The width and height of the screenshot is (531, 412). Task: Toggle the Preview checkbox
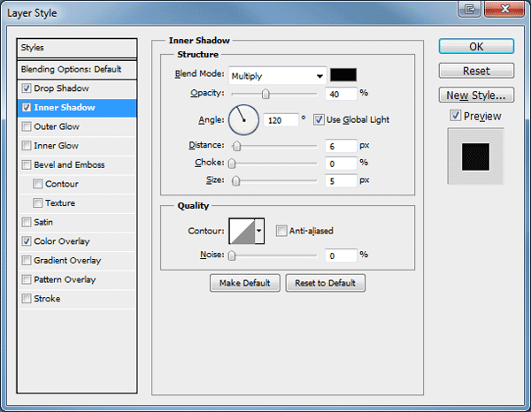[456, 116]
